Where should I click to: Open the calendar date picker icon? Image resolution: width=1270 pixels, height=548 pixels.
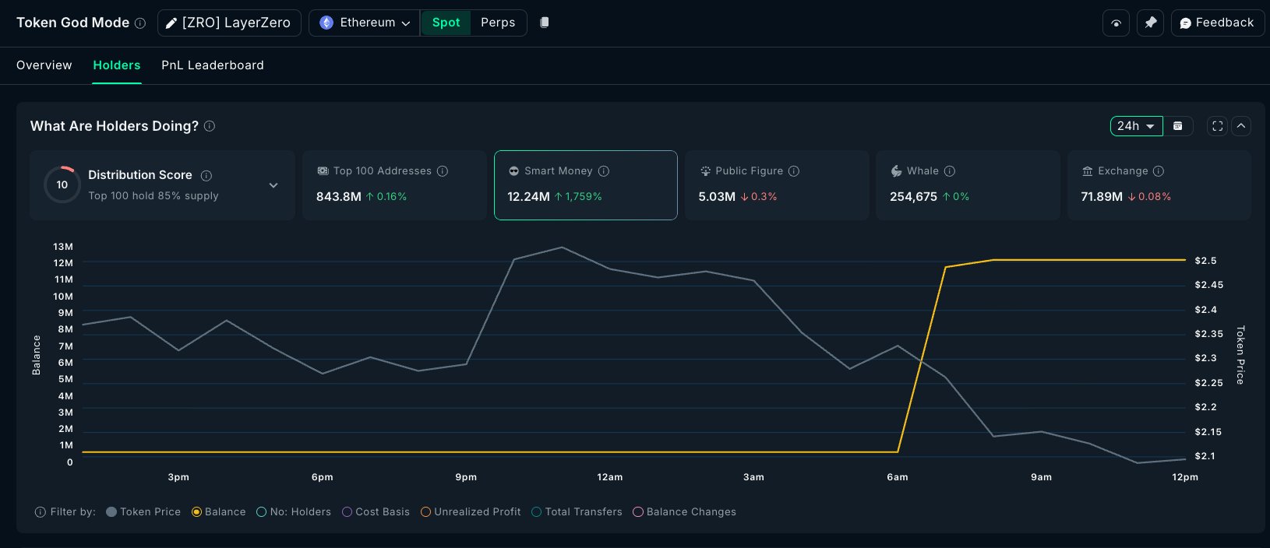[1178, 126]
